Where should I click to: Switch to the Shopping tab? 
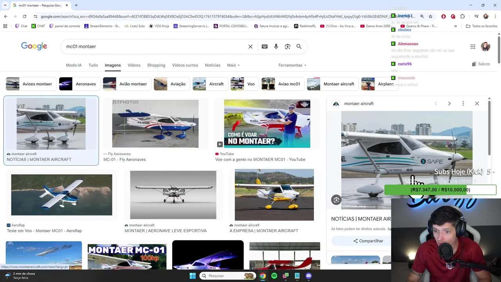(156, 65)
